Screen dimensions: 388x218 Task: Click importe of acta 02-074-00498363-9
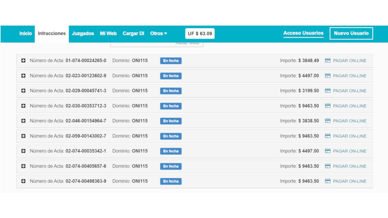coord(299,181)
